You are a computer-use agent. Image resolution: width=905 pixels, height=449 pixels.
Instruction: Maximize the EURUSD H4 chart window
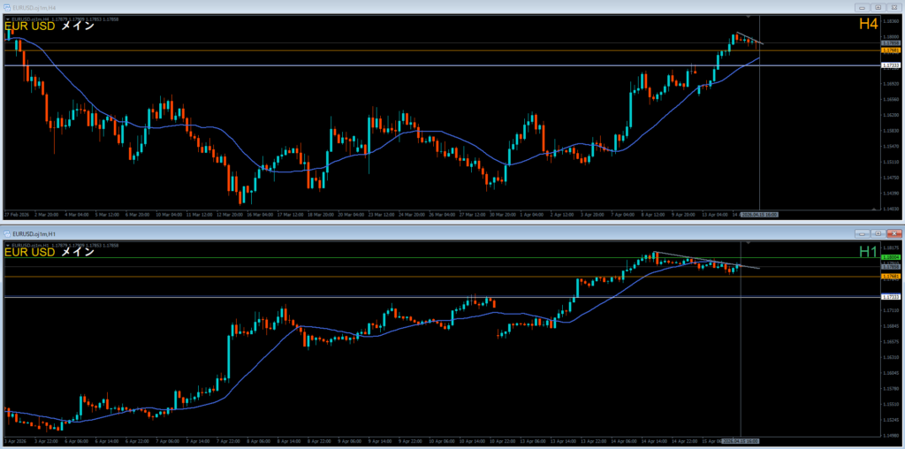coord(876,8)
